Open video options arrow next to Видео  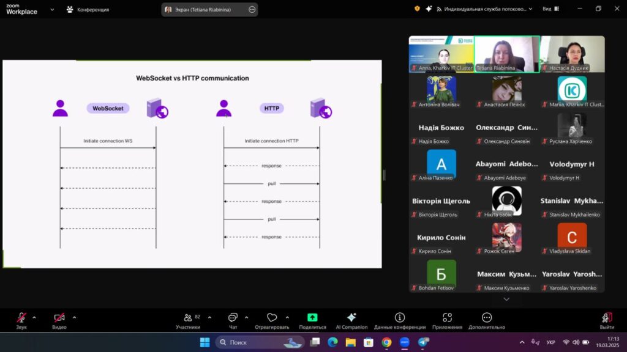point(74,318)
